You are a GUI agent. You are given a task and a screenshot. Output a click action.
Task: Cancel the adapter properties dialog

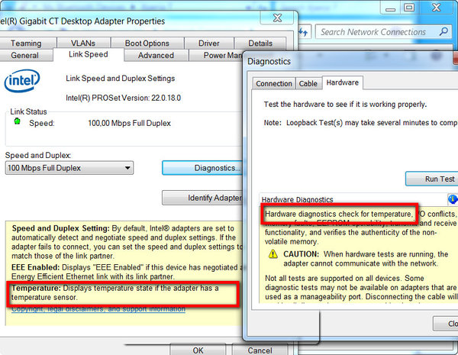tap(260, 350)
